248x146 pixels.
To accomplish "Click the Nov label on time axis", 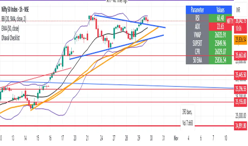I will (x=176, y=138).
